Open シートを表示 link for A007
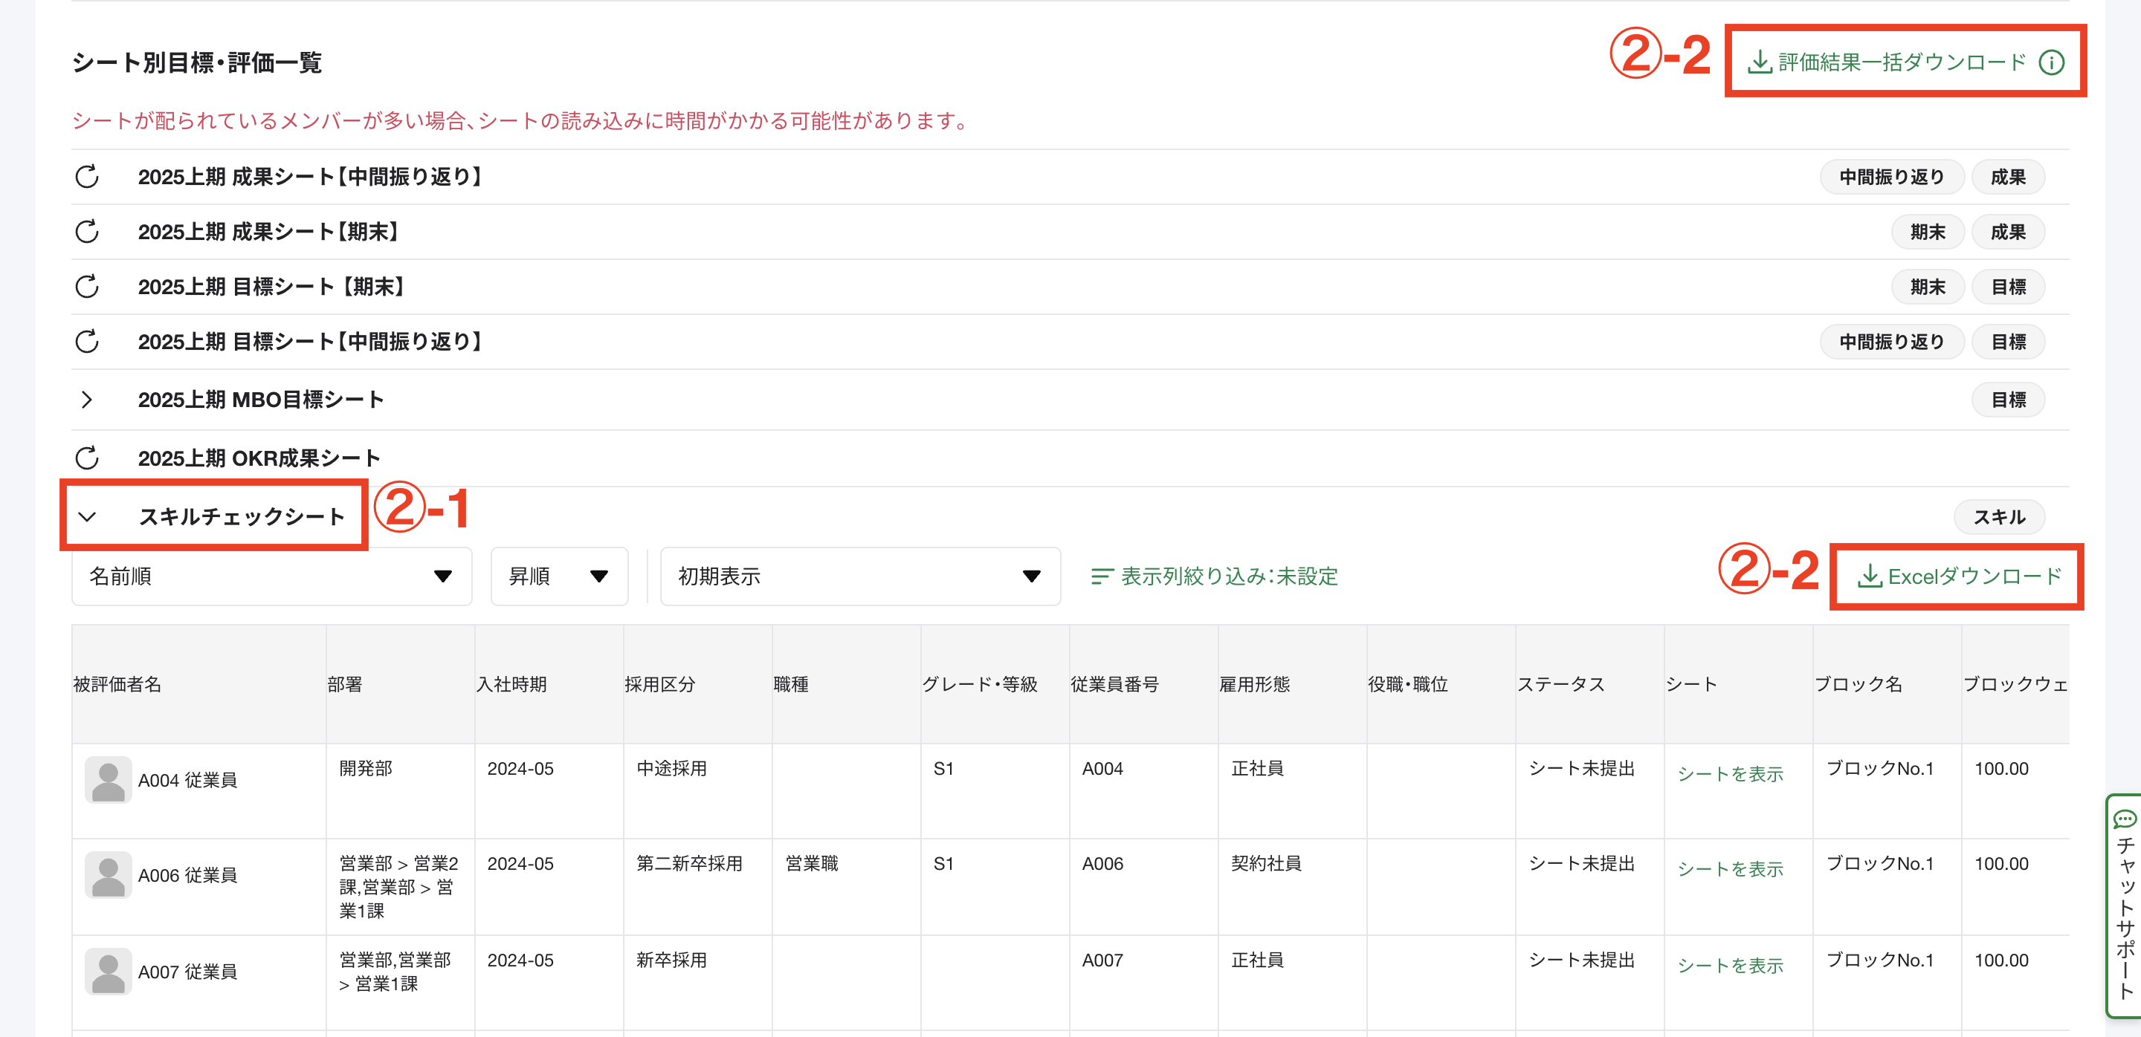This screenshot has height=1037, width=2141. [x=1730, y=966]
